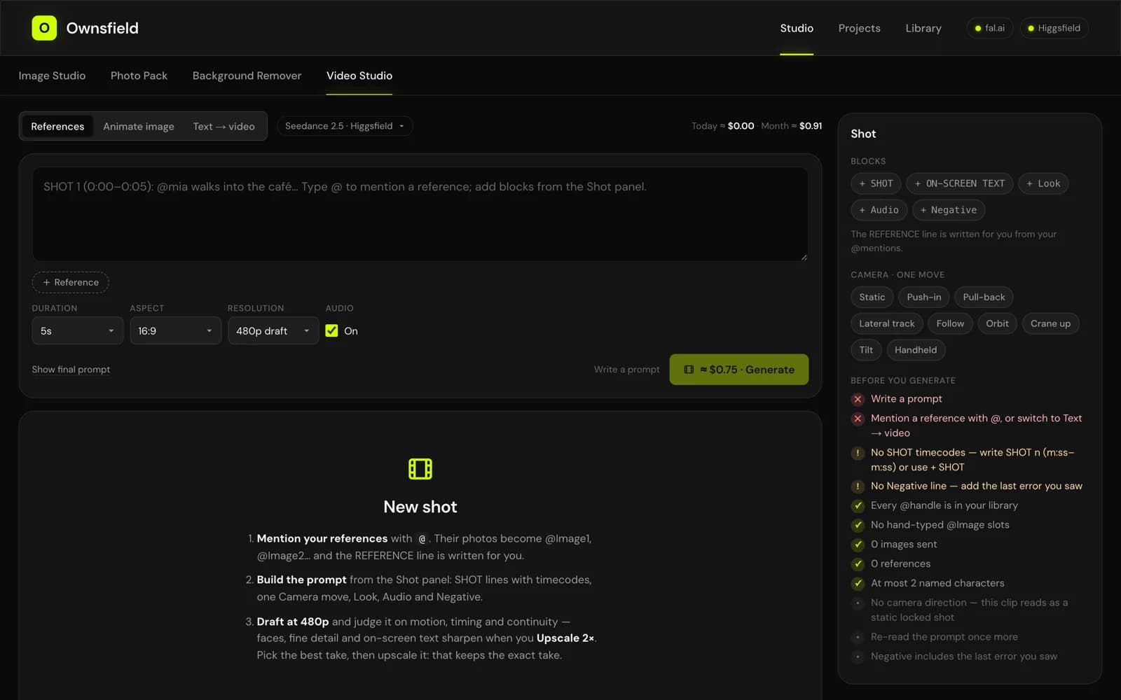Click the Ownsfield logo icon
The width and height of the screenshot is (1121, 700).
pos(44,28)
